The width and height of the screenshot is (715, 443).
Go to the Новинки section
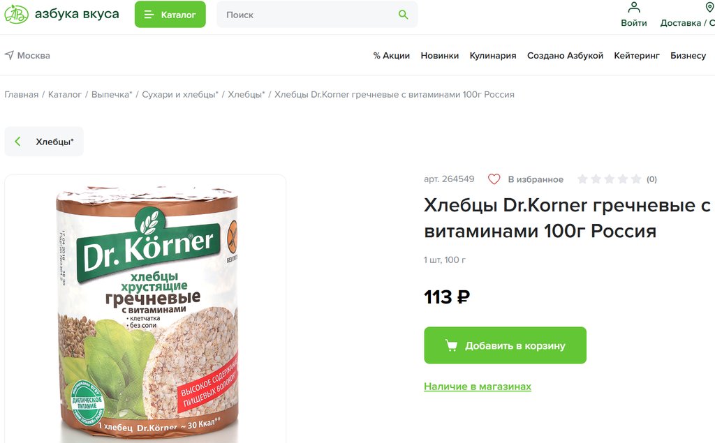(x=439, y=56)
